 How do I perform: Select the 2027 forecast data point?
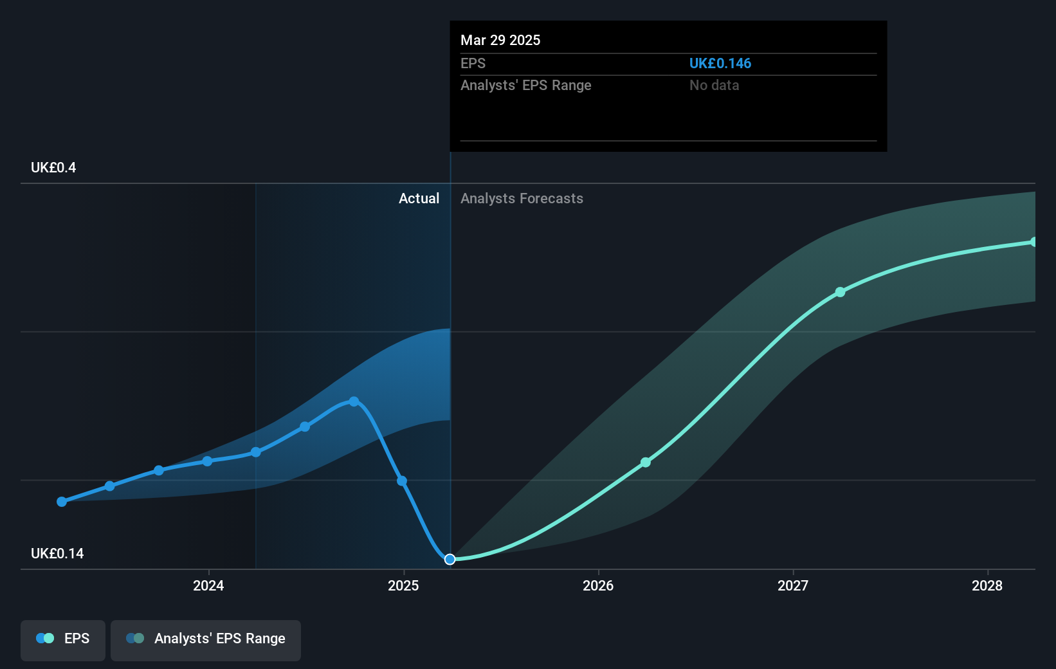point(841,292)
